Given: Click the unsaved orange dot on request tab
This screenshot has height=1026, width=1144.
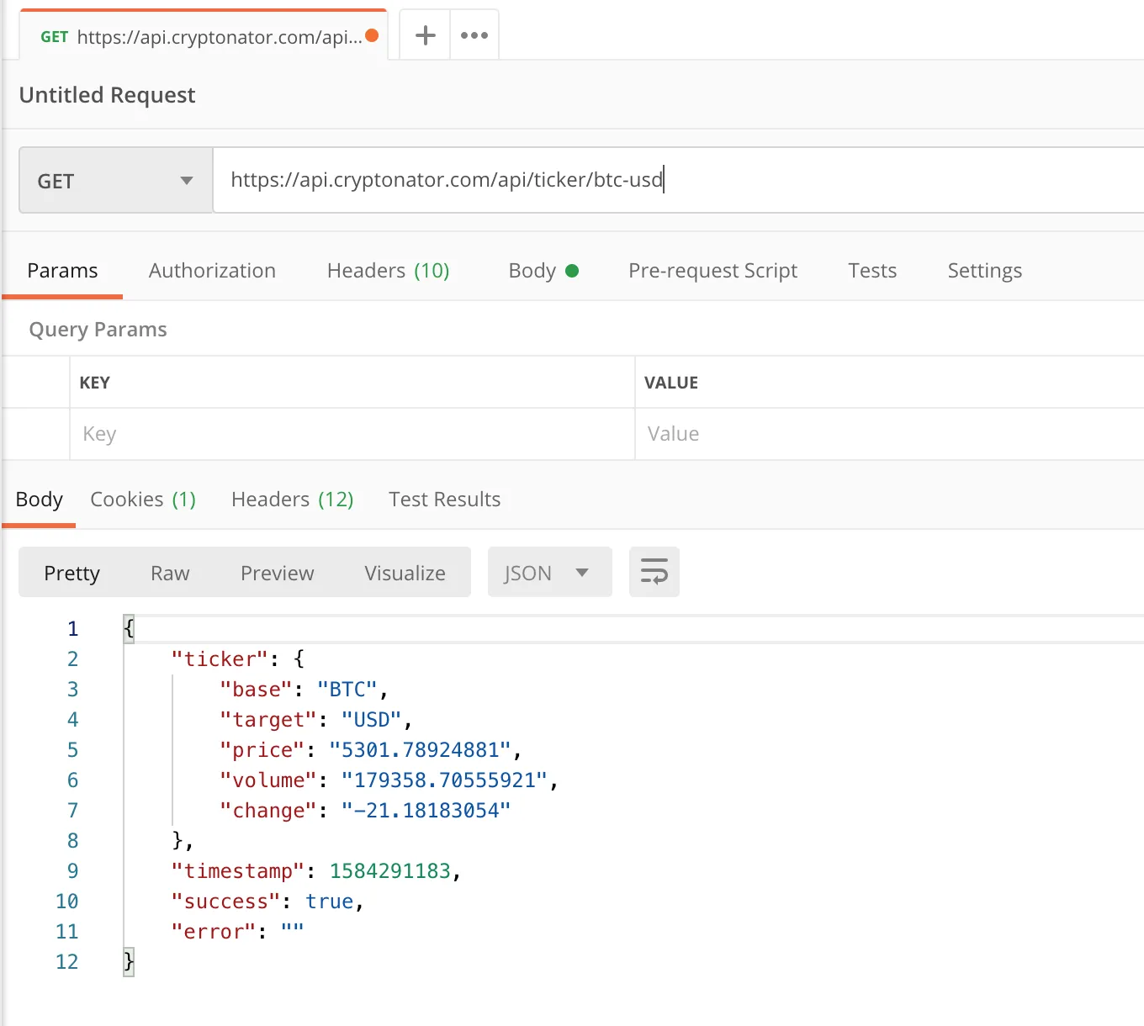Looking at the screenshot, I should point(372,35).
